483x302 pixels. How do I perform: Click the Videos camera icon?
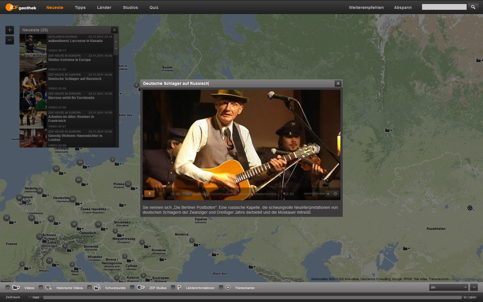coord(16,287)
